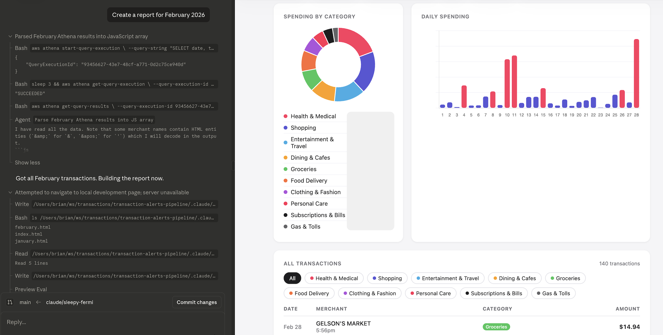Click the day 28 bar in chart
The width and height of the screenshot is (663, 335).
click(x=636, y=73)
